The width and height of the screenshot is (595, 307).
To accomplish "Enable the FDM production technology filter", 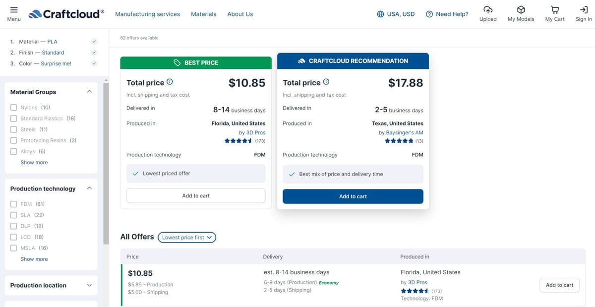I will point(14,204).
